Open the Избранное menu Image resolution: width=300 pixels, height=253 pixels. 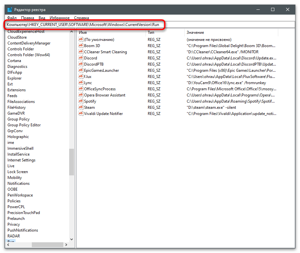[x=59, y=18]
